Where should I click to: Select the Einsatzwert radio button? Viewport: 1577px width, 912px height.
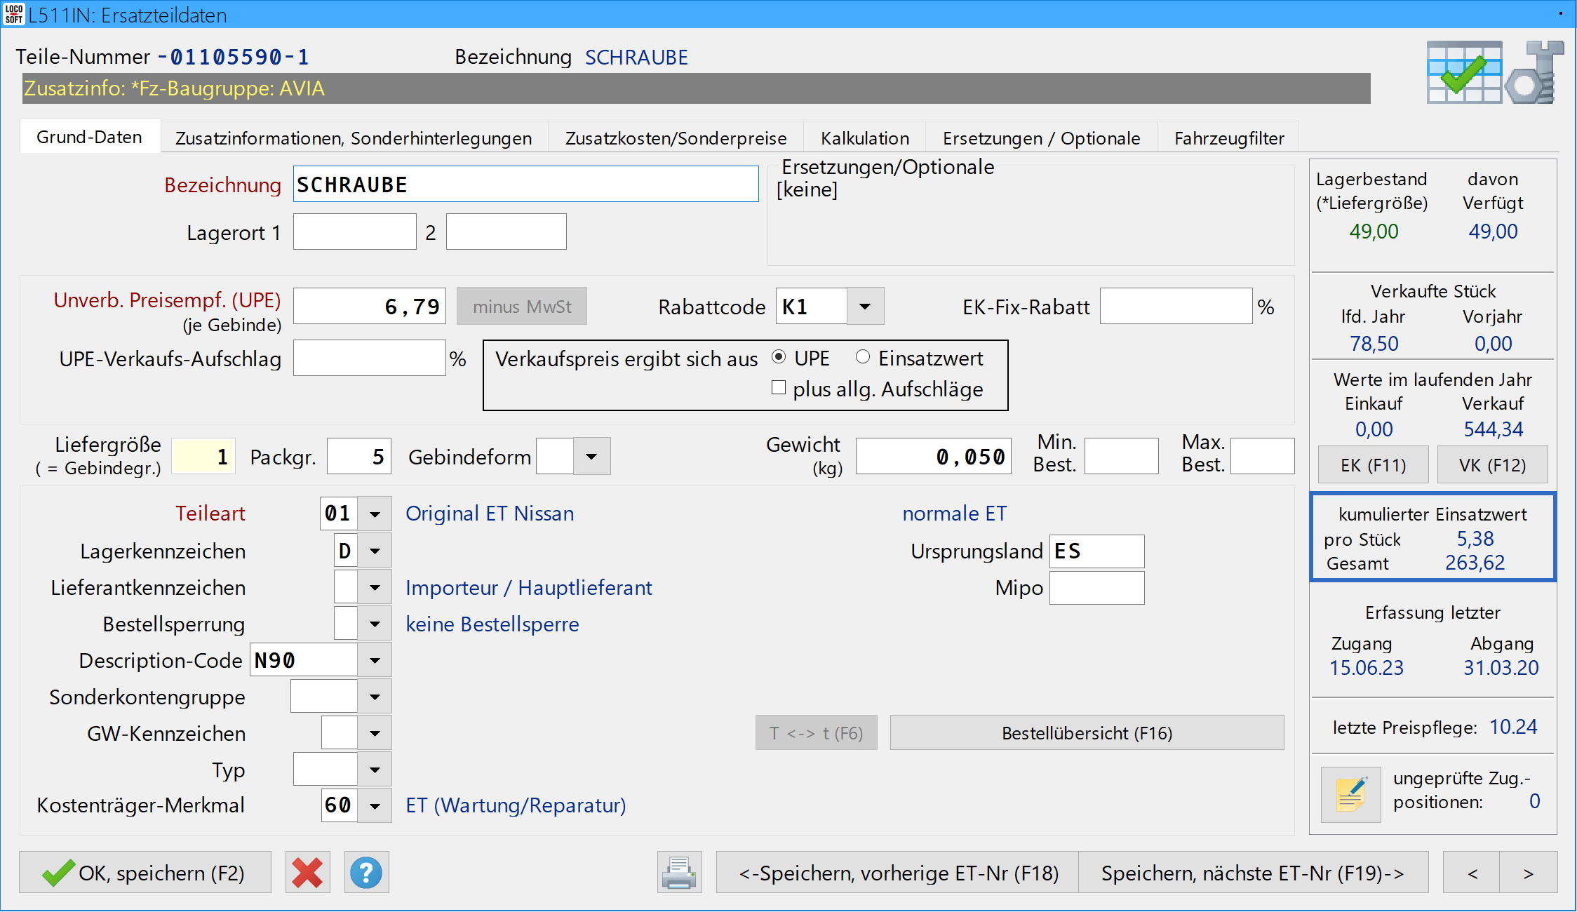point(863,358)
